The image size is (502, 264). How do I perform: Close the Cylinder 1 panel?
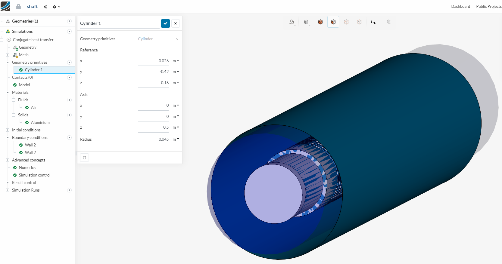tap(176, 23)
